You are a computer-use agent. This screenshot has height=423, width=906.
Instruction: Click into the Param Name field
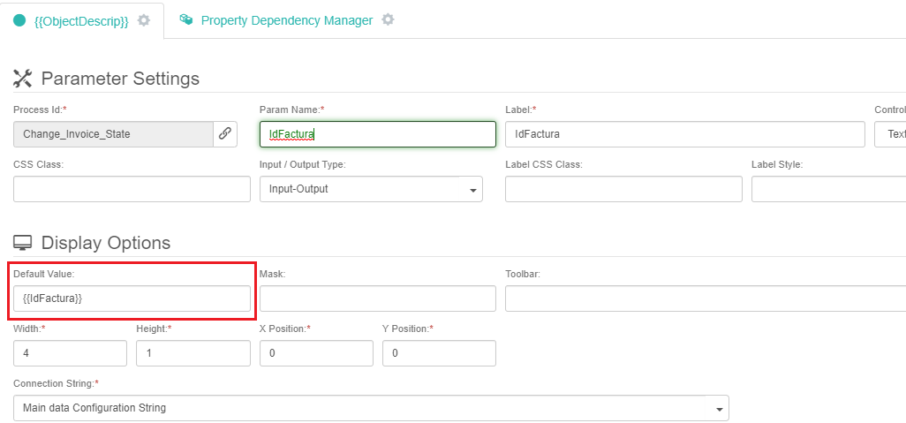point(378,134)
